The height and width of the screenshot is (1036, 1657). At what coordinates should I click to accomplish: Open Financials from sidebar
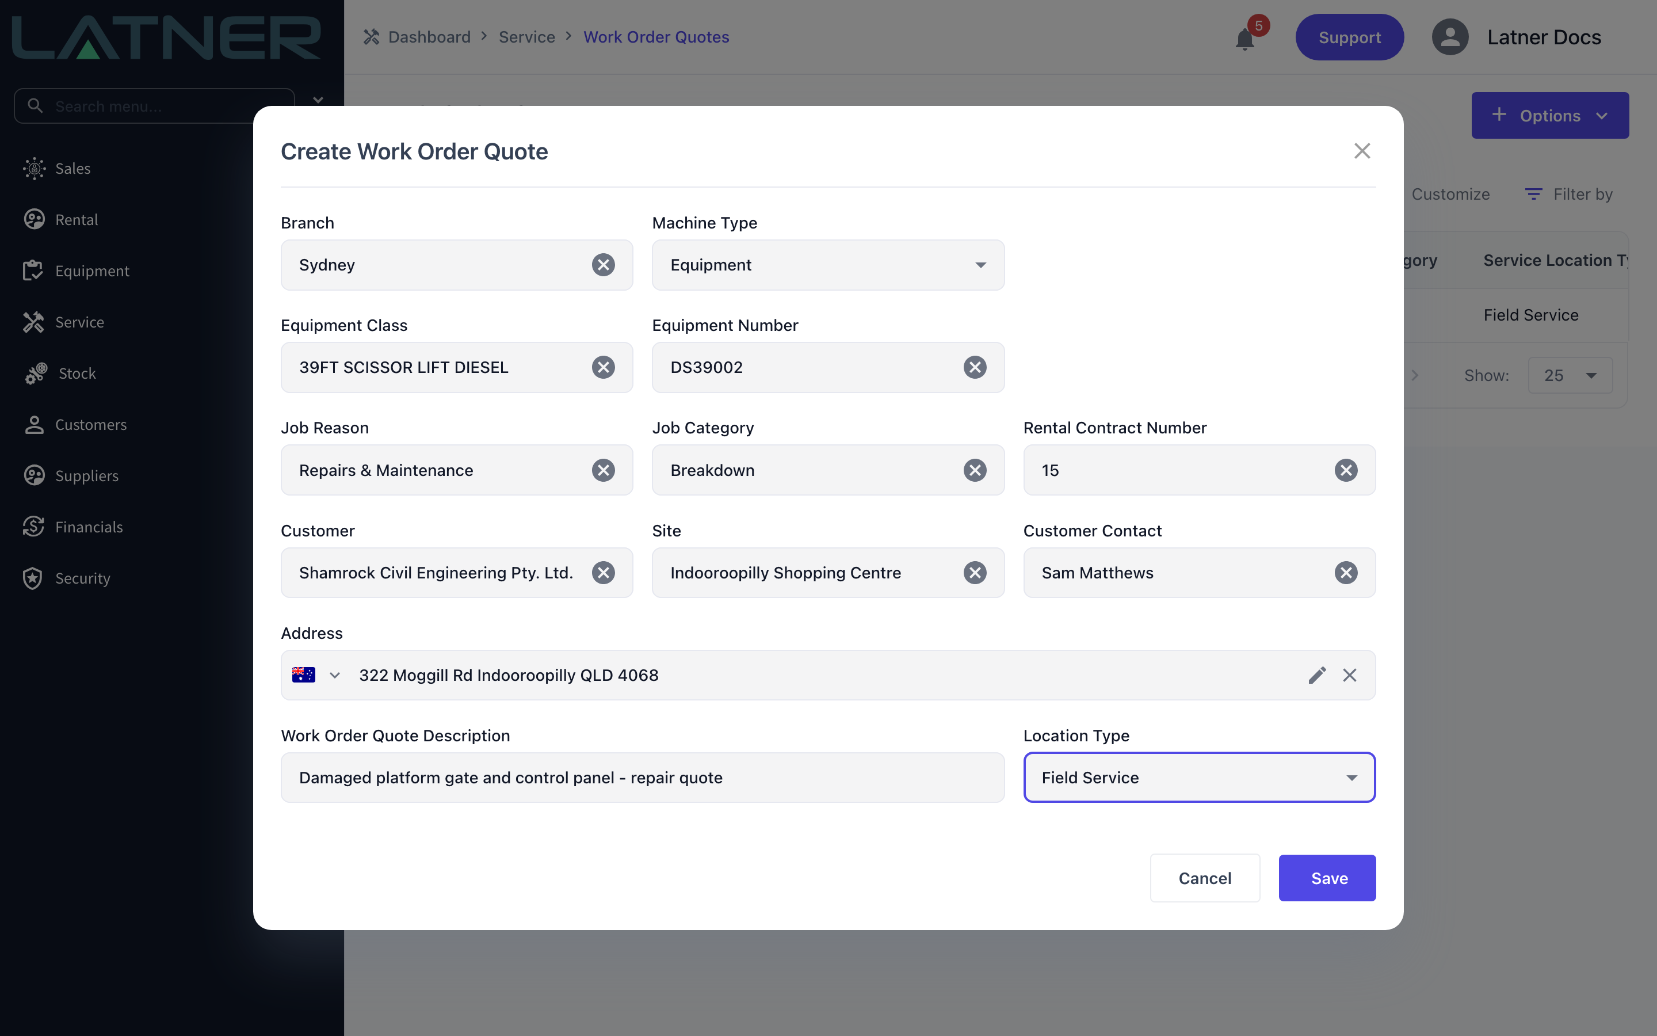point(72,527)
